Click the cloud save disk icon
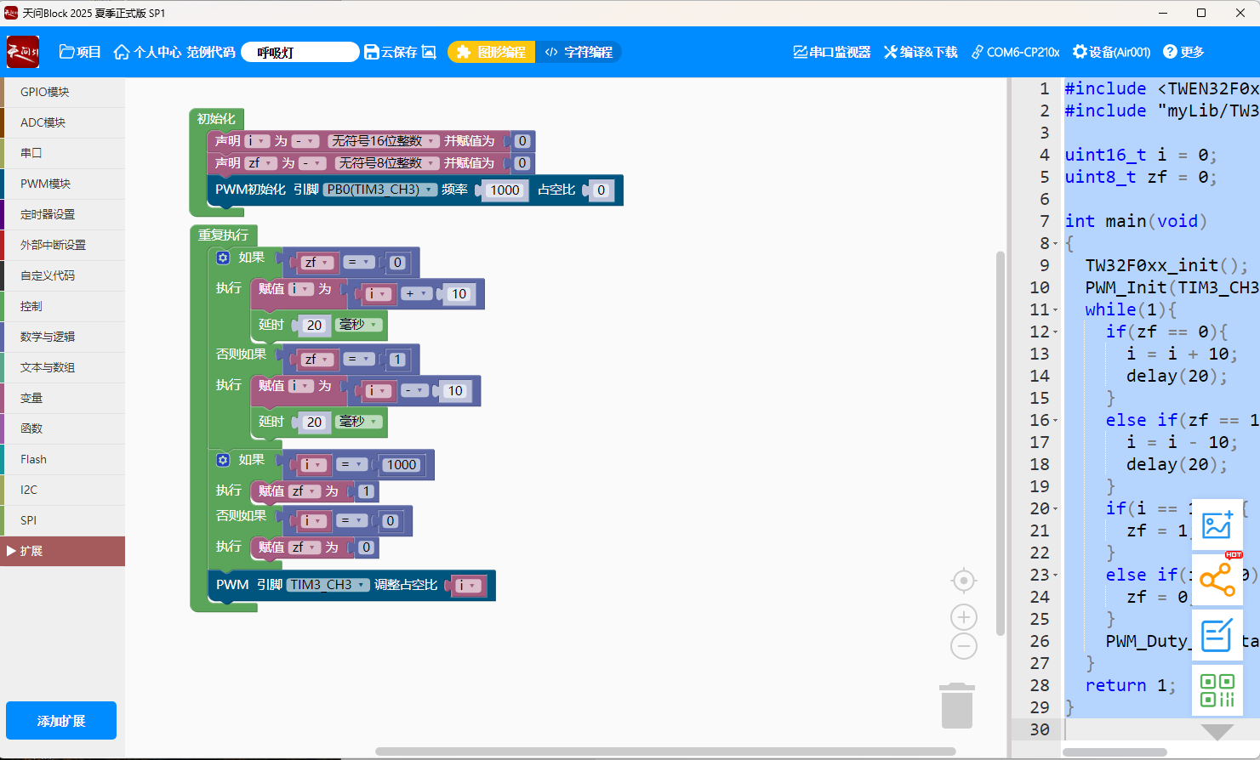The height and width of the screenshot is (760, 1260). (372, 52)
